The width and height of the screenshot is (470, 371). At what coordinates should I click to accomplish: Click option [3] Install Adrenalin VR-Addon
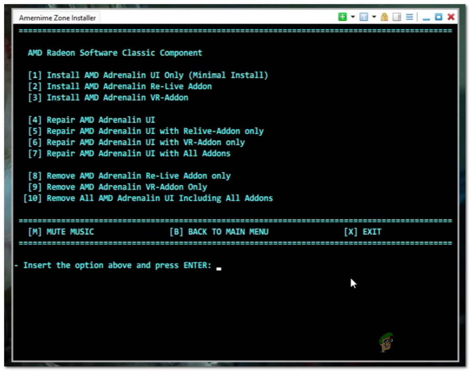(x=108, y=98)
